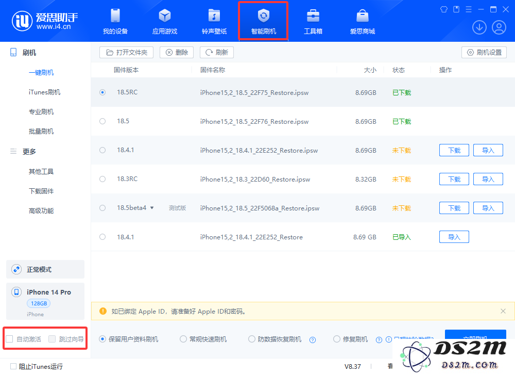Open 其他工具 in the sidebar
515x374 pixels.
click(41, 171)
